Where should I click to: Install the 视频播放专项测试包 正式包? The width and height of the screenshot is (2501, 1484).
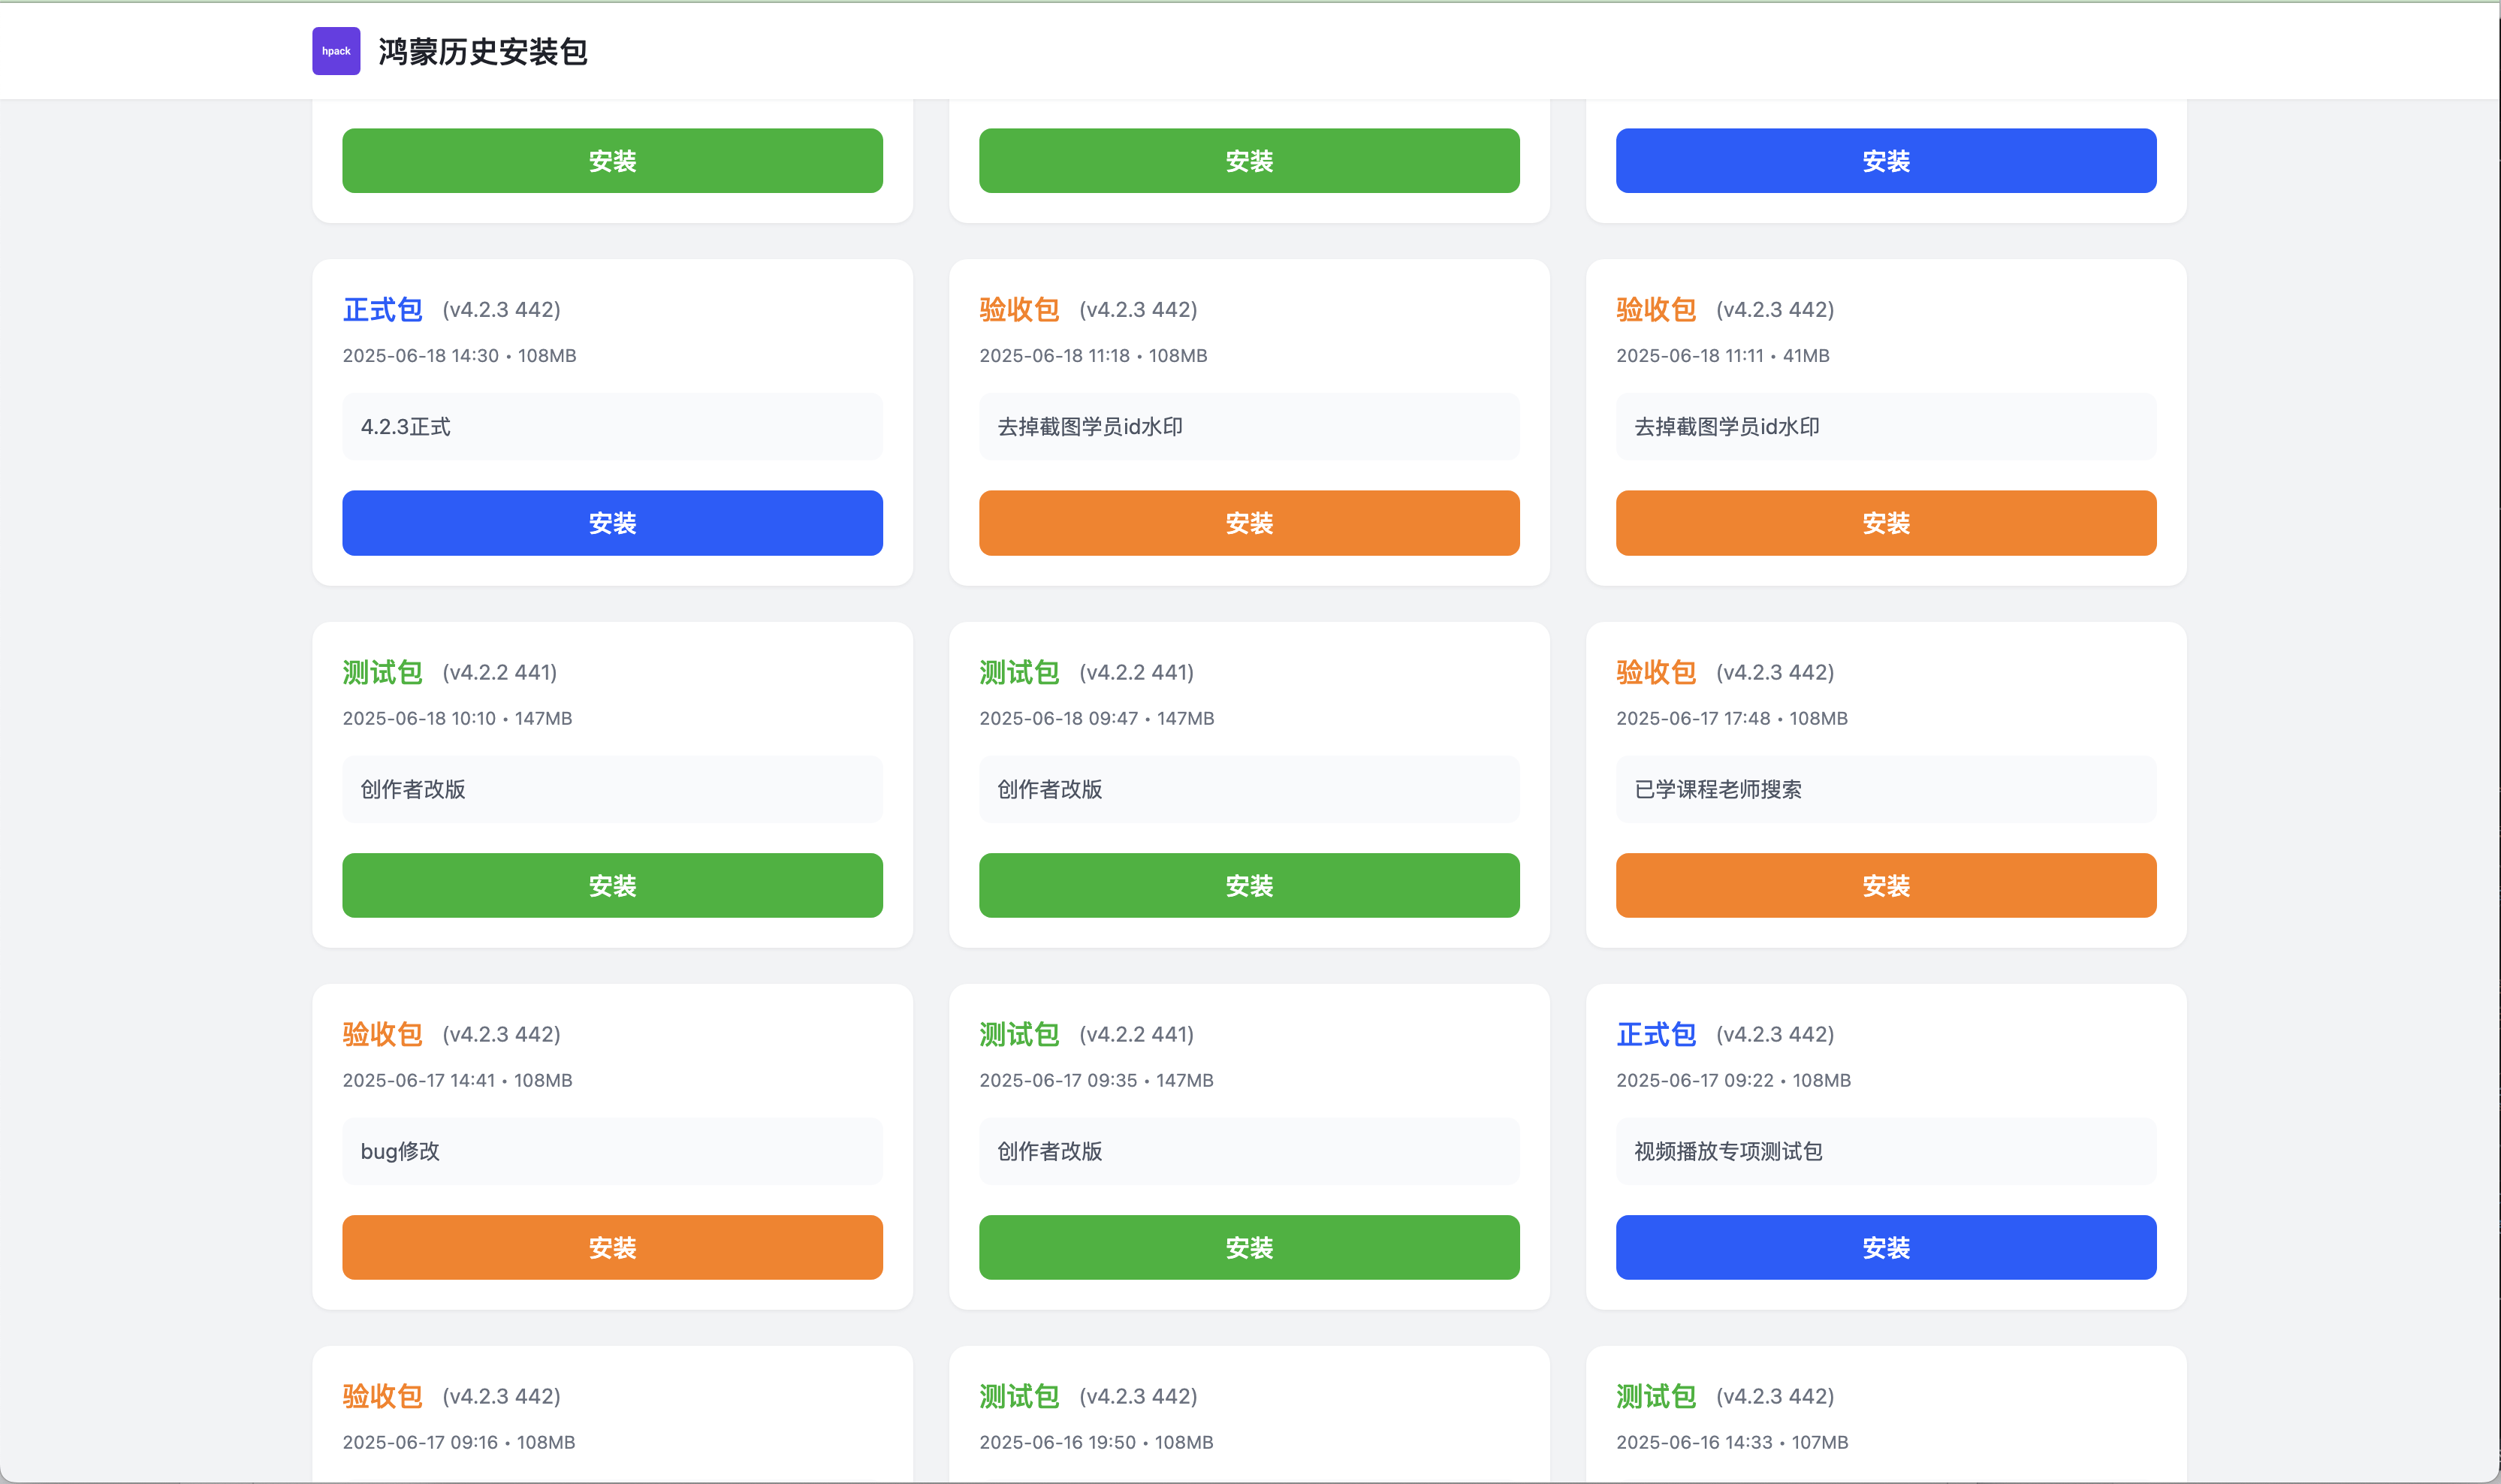tap(1885, 1247)
